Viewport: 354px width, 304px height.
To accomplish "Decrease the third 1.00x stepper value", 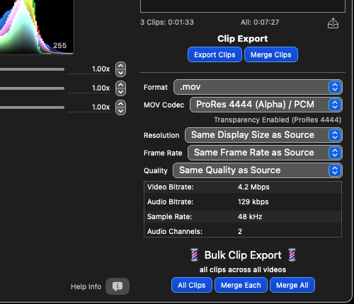I will click(120, 111).
